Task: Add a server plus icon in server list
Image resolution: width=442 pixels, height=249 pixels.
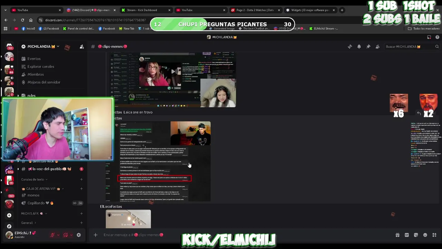Action: point(9,215)
